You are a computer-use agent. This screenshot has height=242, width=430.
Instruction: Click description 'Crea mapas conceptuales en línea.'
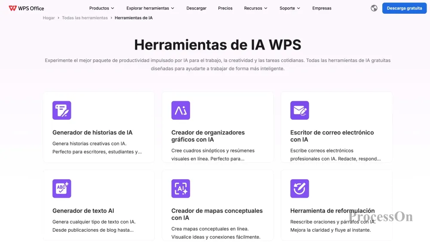pyautogui.click(x=210, y=229)
